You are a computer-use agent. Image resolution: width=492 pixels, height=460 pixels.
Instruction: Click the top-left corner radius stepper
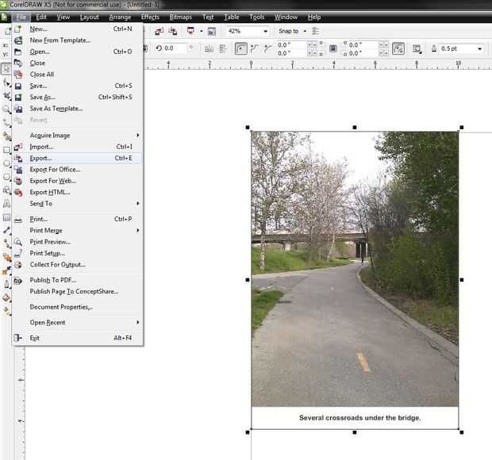coord(312,45)
